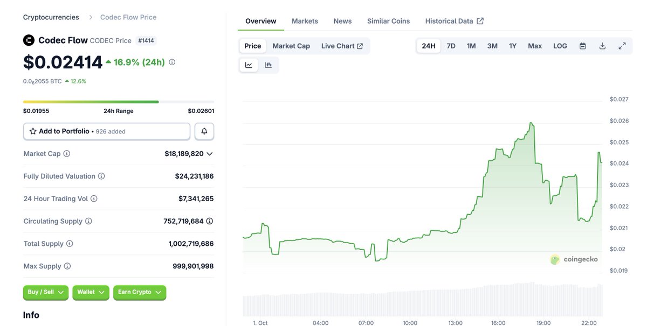This screenshot has height=326, width=647.
Task: Click the info icon next to 16.9% (24h)
Action: (172, 62)
